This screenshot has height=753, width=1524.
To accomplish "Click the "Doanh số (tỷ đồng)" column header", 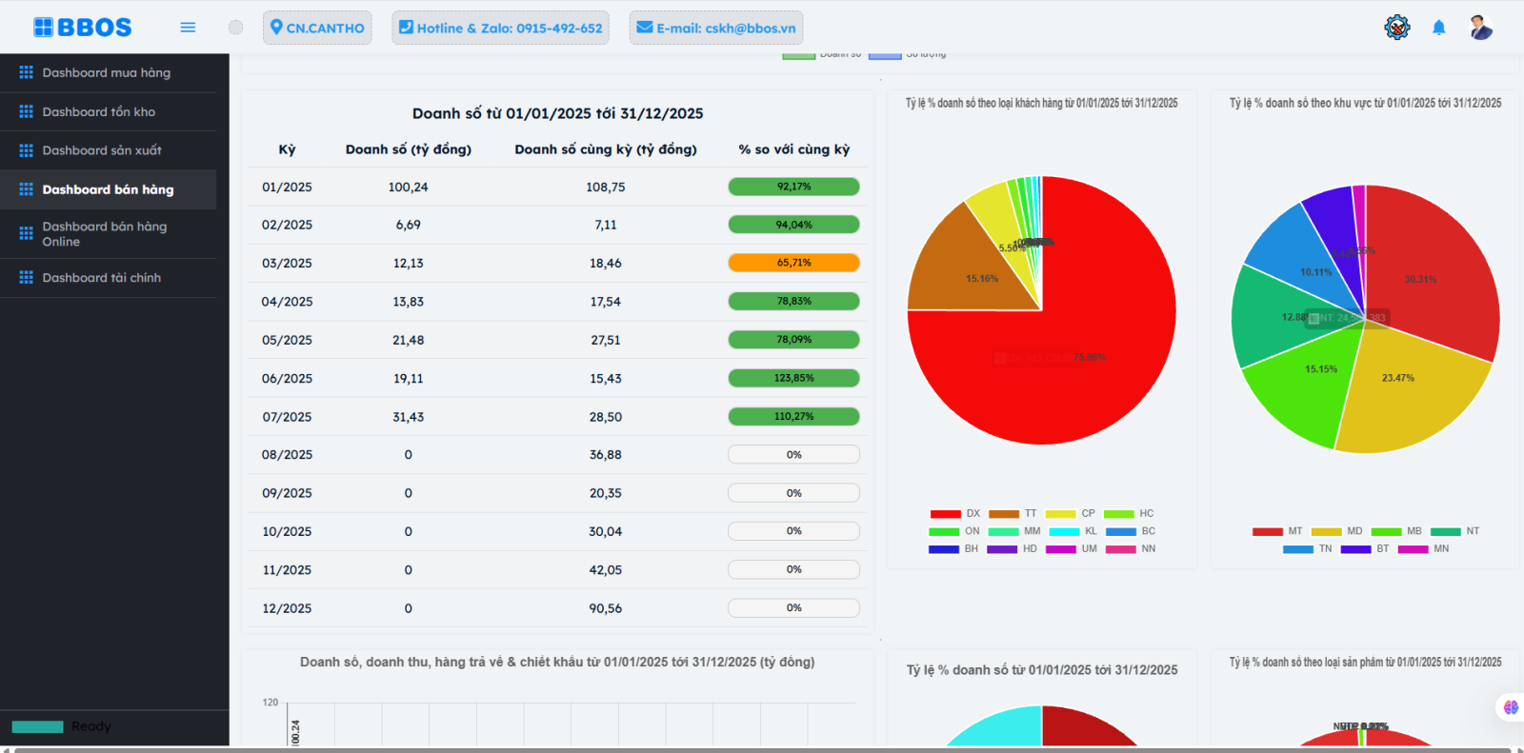I will click(409, 149).
